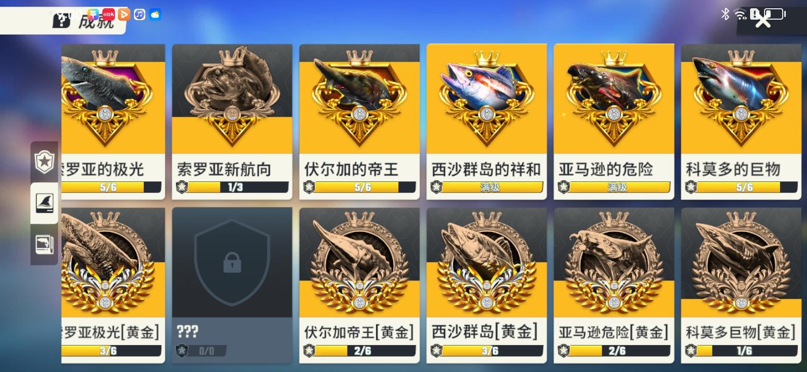Select the shark fin sidebar tab

click(44, 203)
